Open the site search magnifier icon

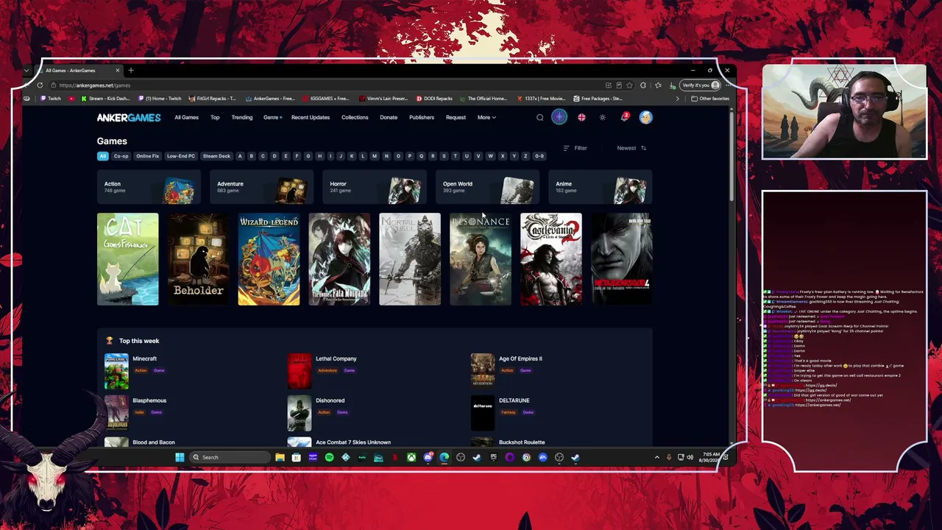tap(539, 117)
